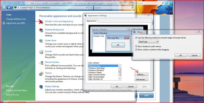Click the Forward navigation arrow in Control Panel
Screen dimensions: 204x103
[x=9, y=8]
